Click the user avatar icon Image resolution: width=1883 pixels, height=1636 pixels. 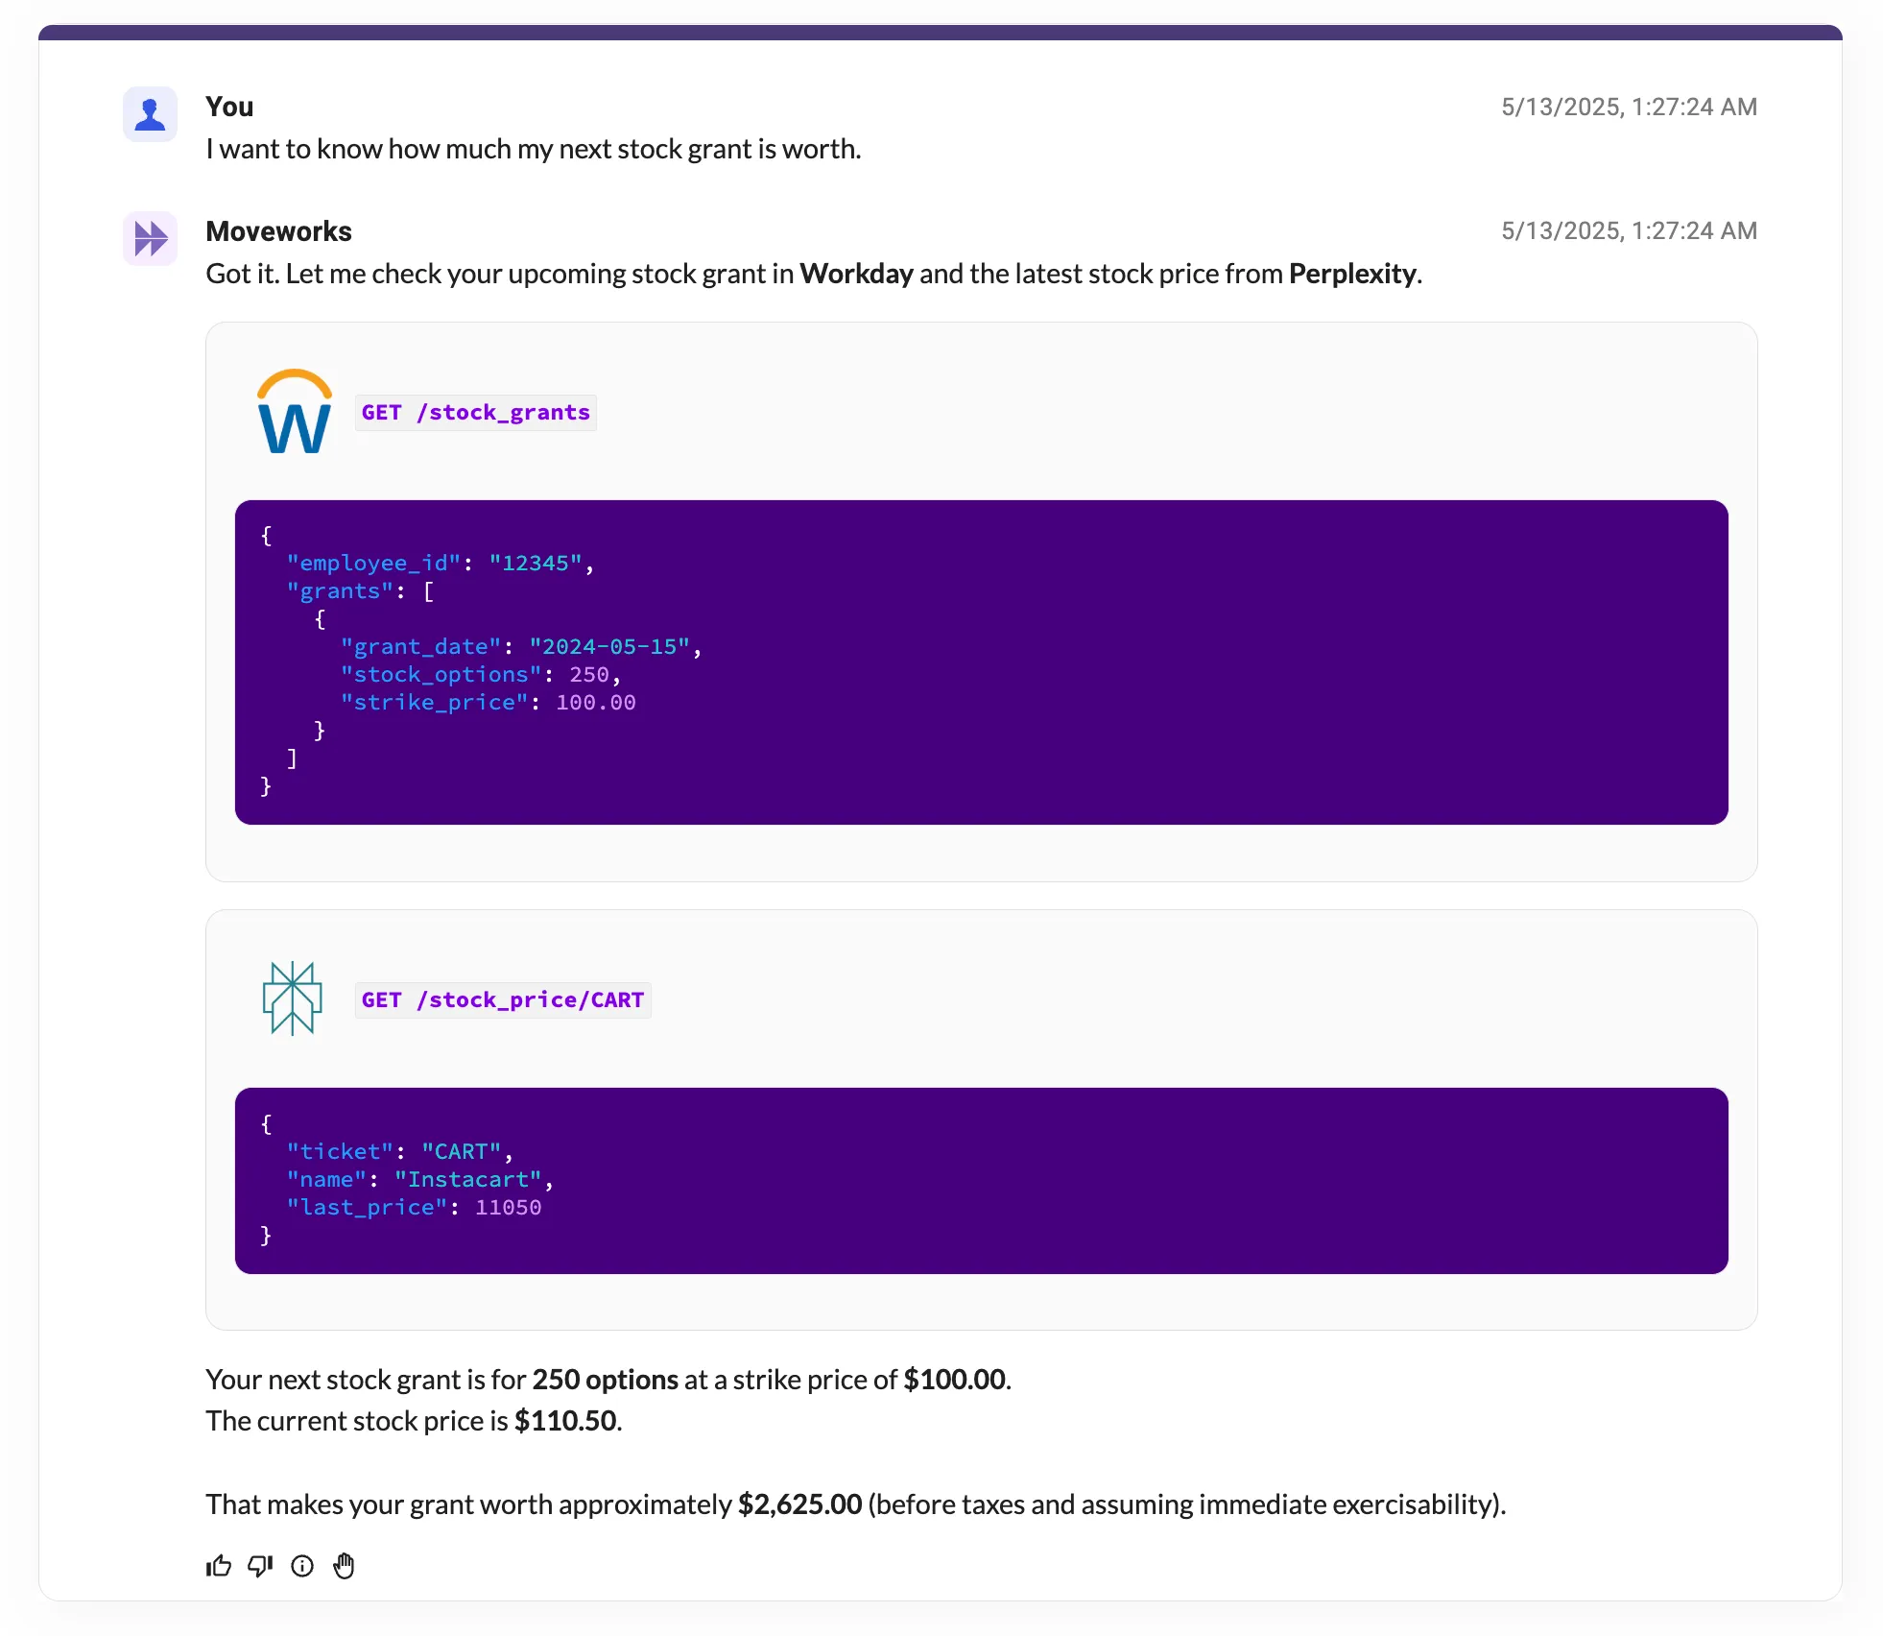click(151, 114)
